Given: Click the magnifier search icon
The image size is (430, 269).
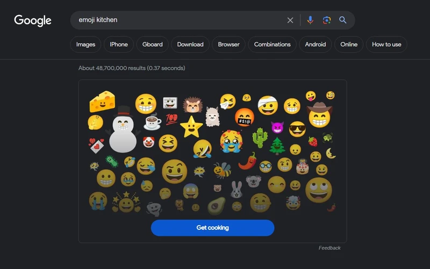Looking at the screenshot, I should pos(343,20).
